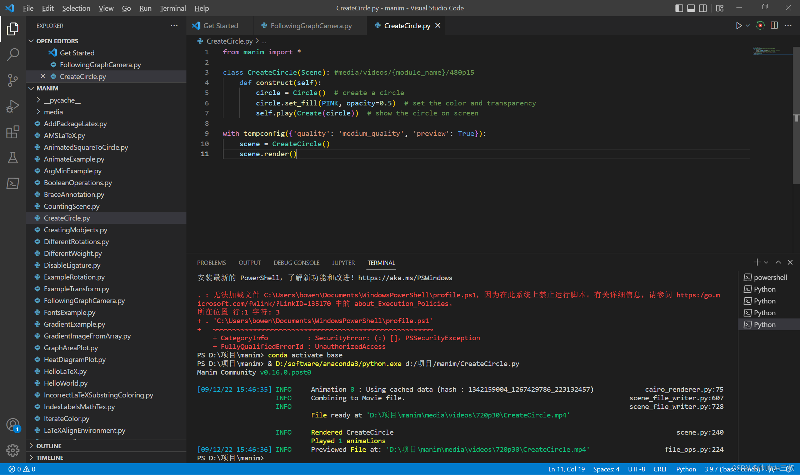Select the last Python terminal instance

(769, 325)
